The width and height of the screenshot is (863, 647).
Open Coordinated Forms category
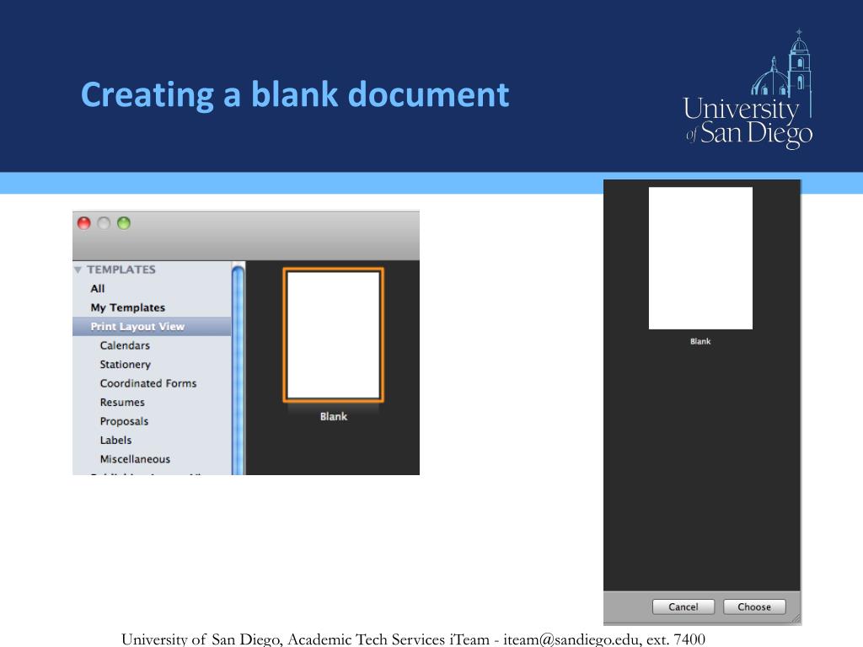tap(148, 383)
